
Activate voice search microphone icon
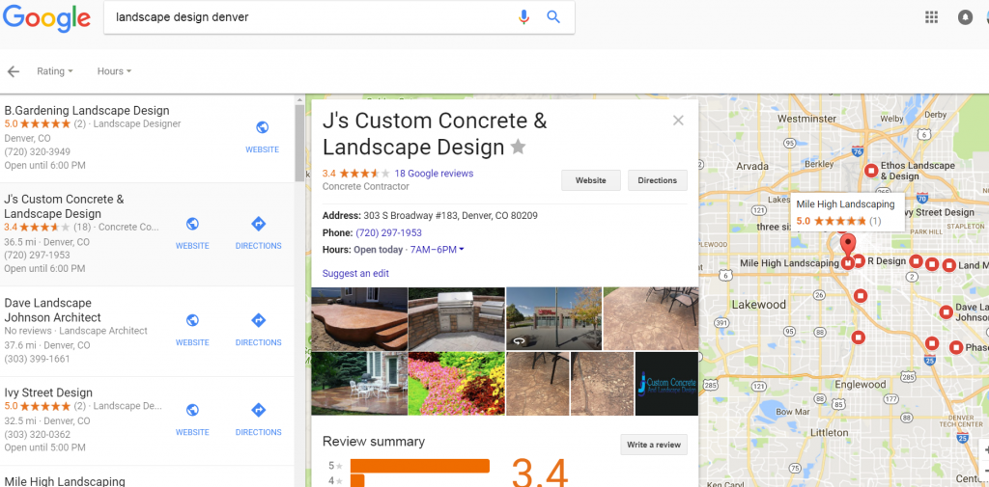coord(523,17)
